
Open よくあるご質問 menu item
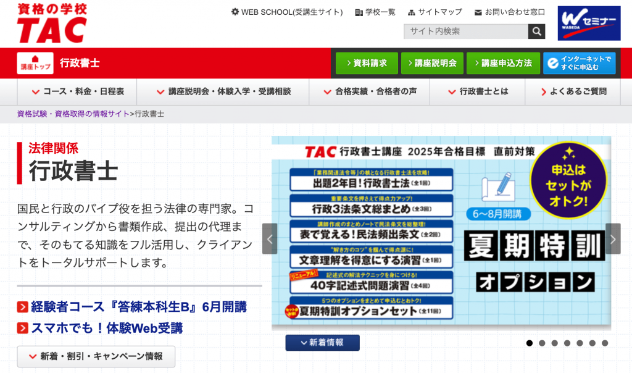[x=573, y=91]
